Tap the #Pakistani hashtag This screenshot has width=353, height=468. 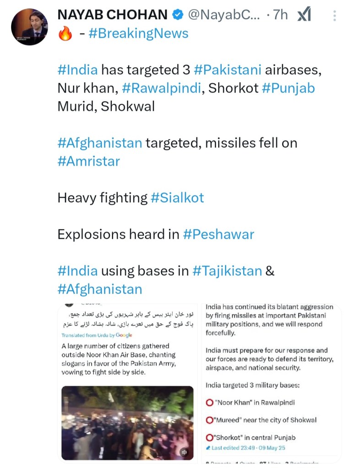click(228, 70)
